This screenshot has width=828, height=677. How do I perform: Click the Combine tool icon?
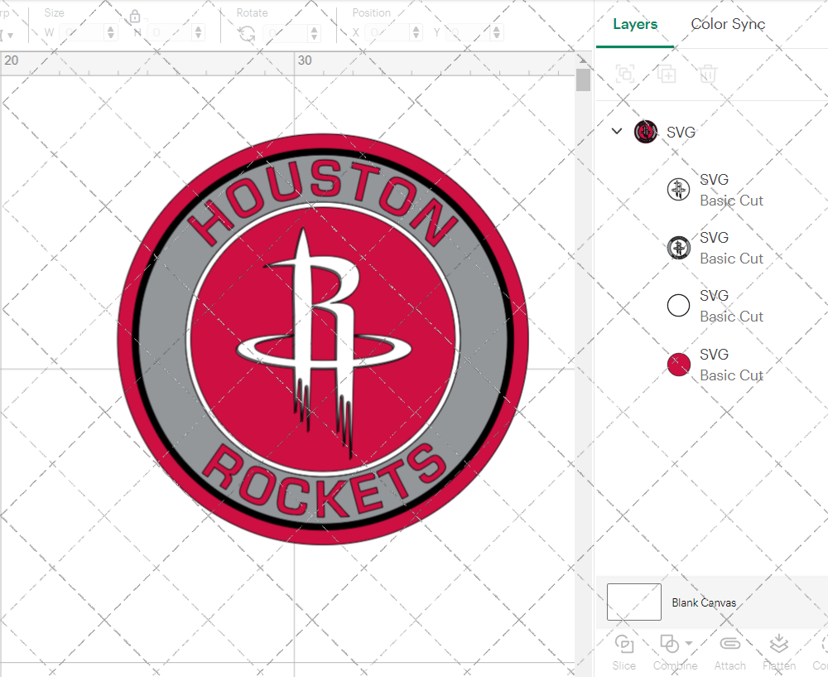(670, 644)
